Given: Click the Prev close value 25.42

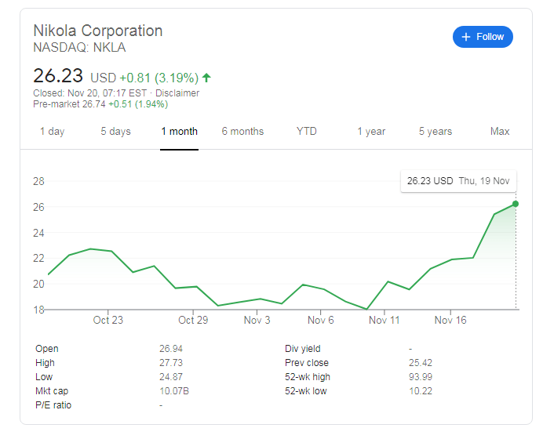Looking at the screenshot, I should 421,363.
